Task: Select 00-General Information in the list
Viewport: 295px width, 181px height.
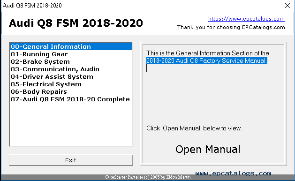Action: [x=71, y=46]
